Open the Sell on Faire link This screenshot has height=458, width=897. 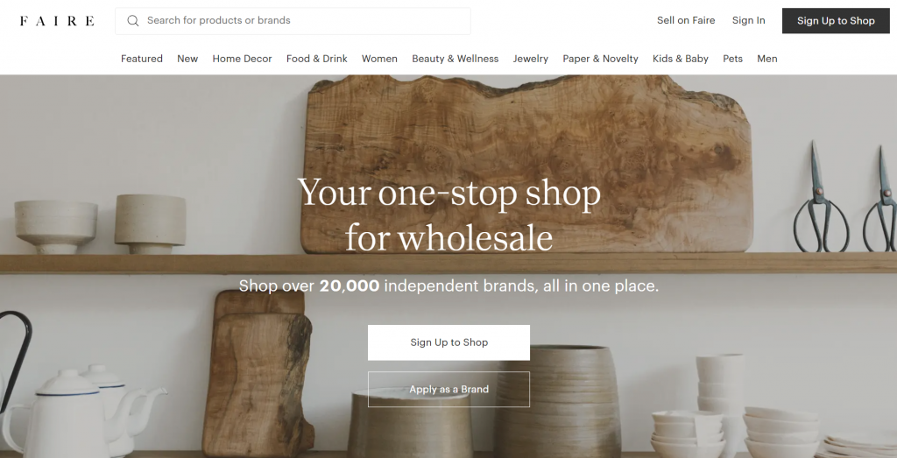point(686,21)
